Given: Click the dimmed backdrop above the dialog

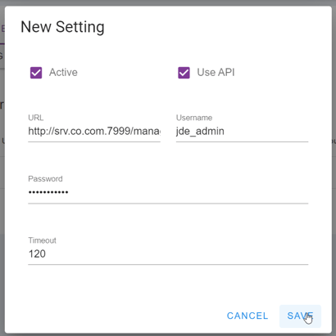Looking at the screenshot, I should click(x=168, y=2).
